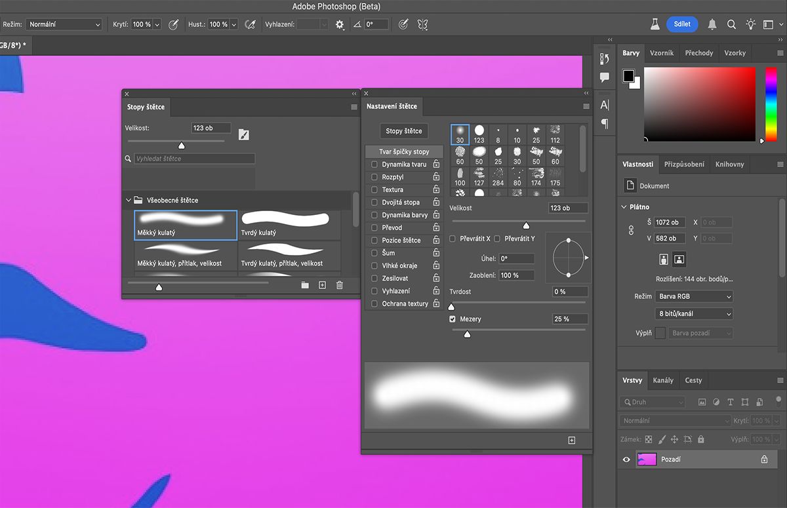This screenshot has width=787, height=508.
Task: Select the Tvrdý kulatý brush preset
Action: coord(289,225)
